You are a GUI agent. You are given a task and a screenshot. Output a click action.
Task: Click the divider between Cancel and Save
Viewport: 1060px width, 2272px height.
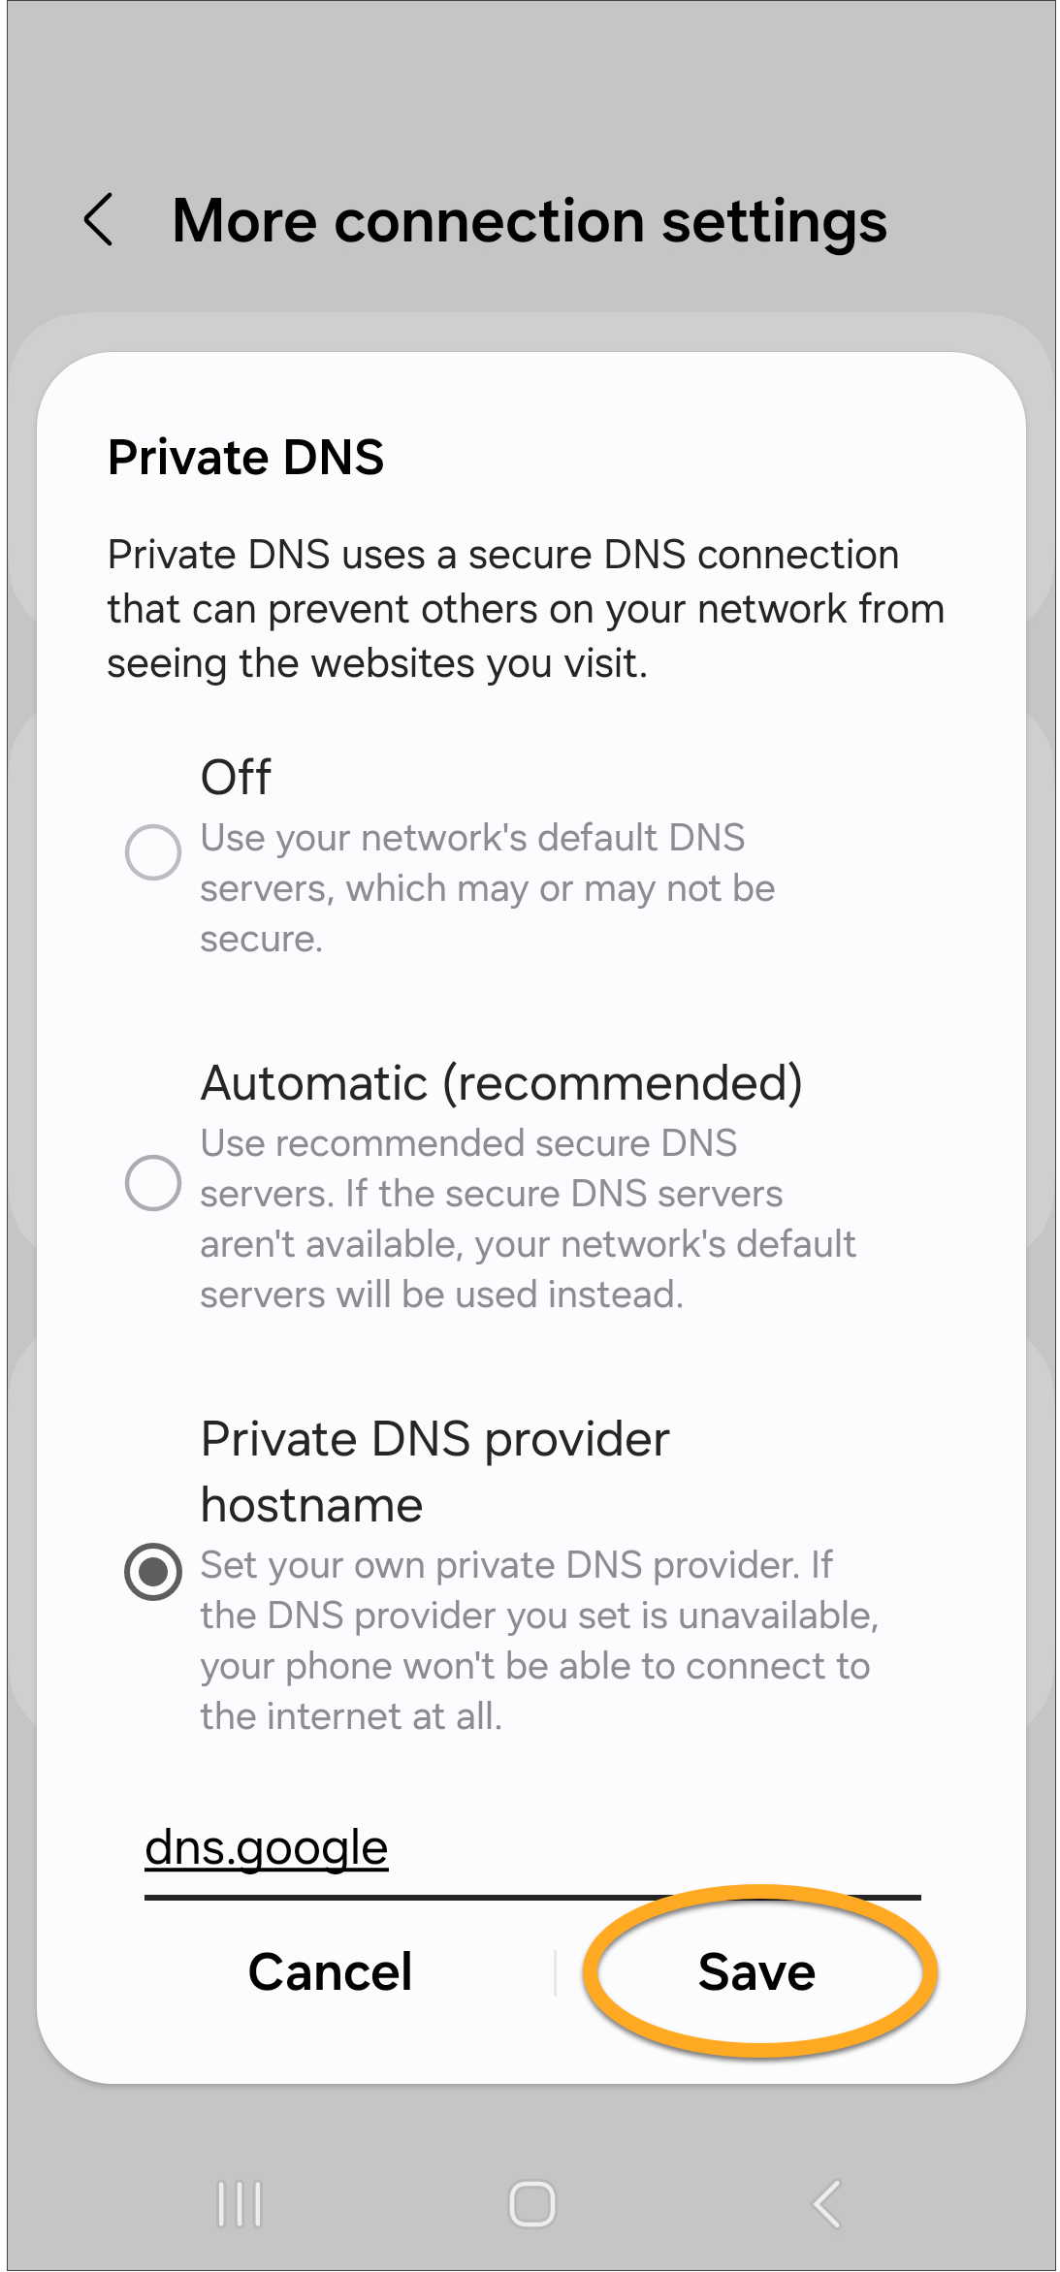point(555,1972)
